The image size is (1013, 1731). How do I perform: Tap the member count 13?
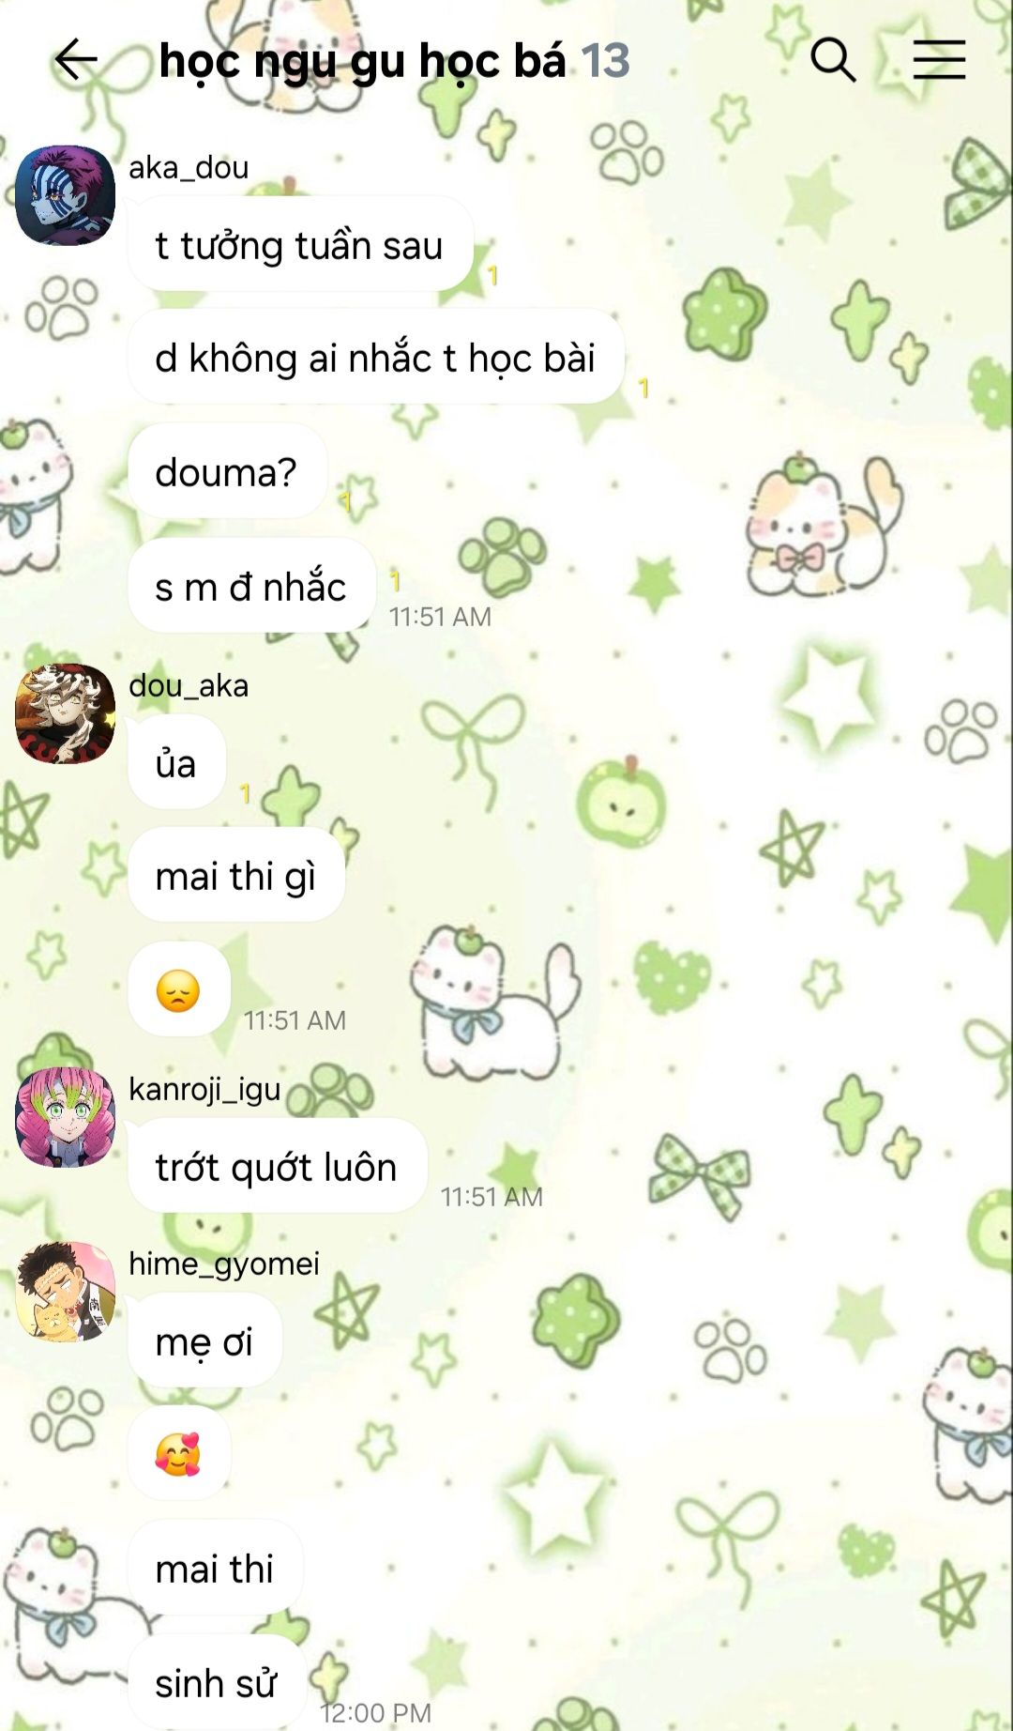click(605, 62)
